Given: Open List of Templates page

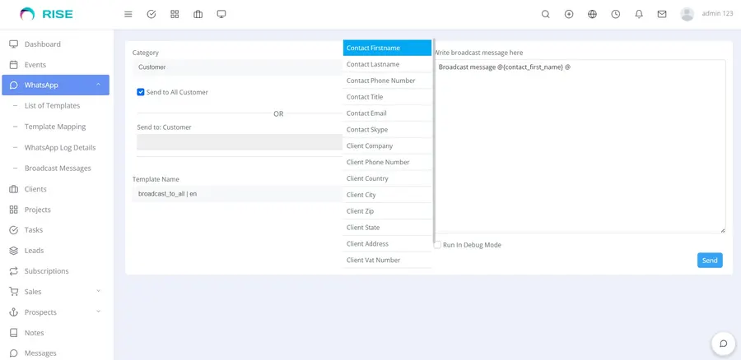Looking at the screenshot, I should click(x=52, y=106).
